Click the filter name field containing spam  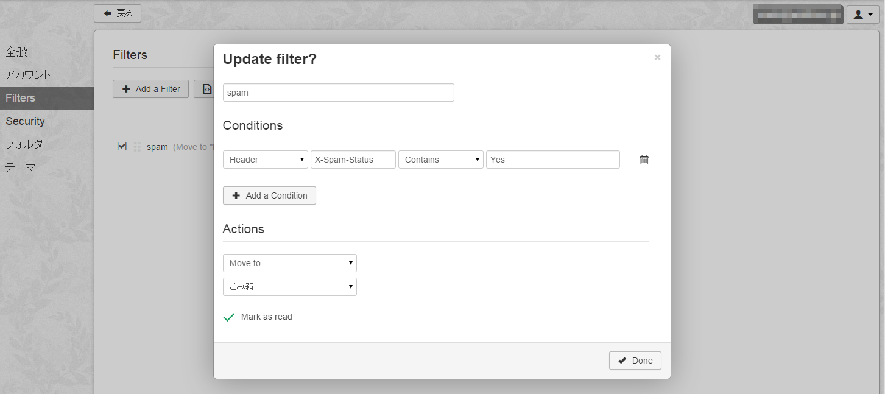pyautogui.click(x=338, y=93)
